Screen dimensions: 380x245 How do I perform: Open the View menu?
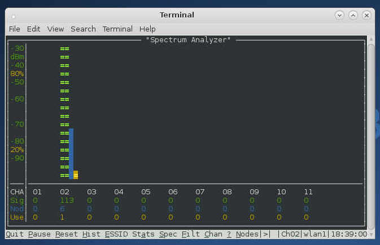coord(55,29)
